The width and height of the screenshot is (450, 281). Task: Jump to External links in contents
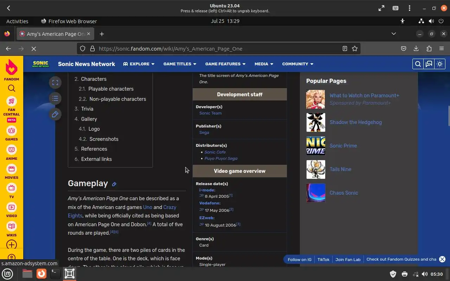click(96, 159)
